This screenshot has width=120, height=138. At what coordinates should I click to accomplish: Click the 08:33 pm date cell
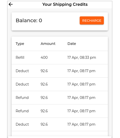(82, 58)
